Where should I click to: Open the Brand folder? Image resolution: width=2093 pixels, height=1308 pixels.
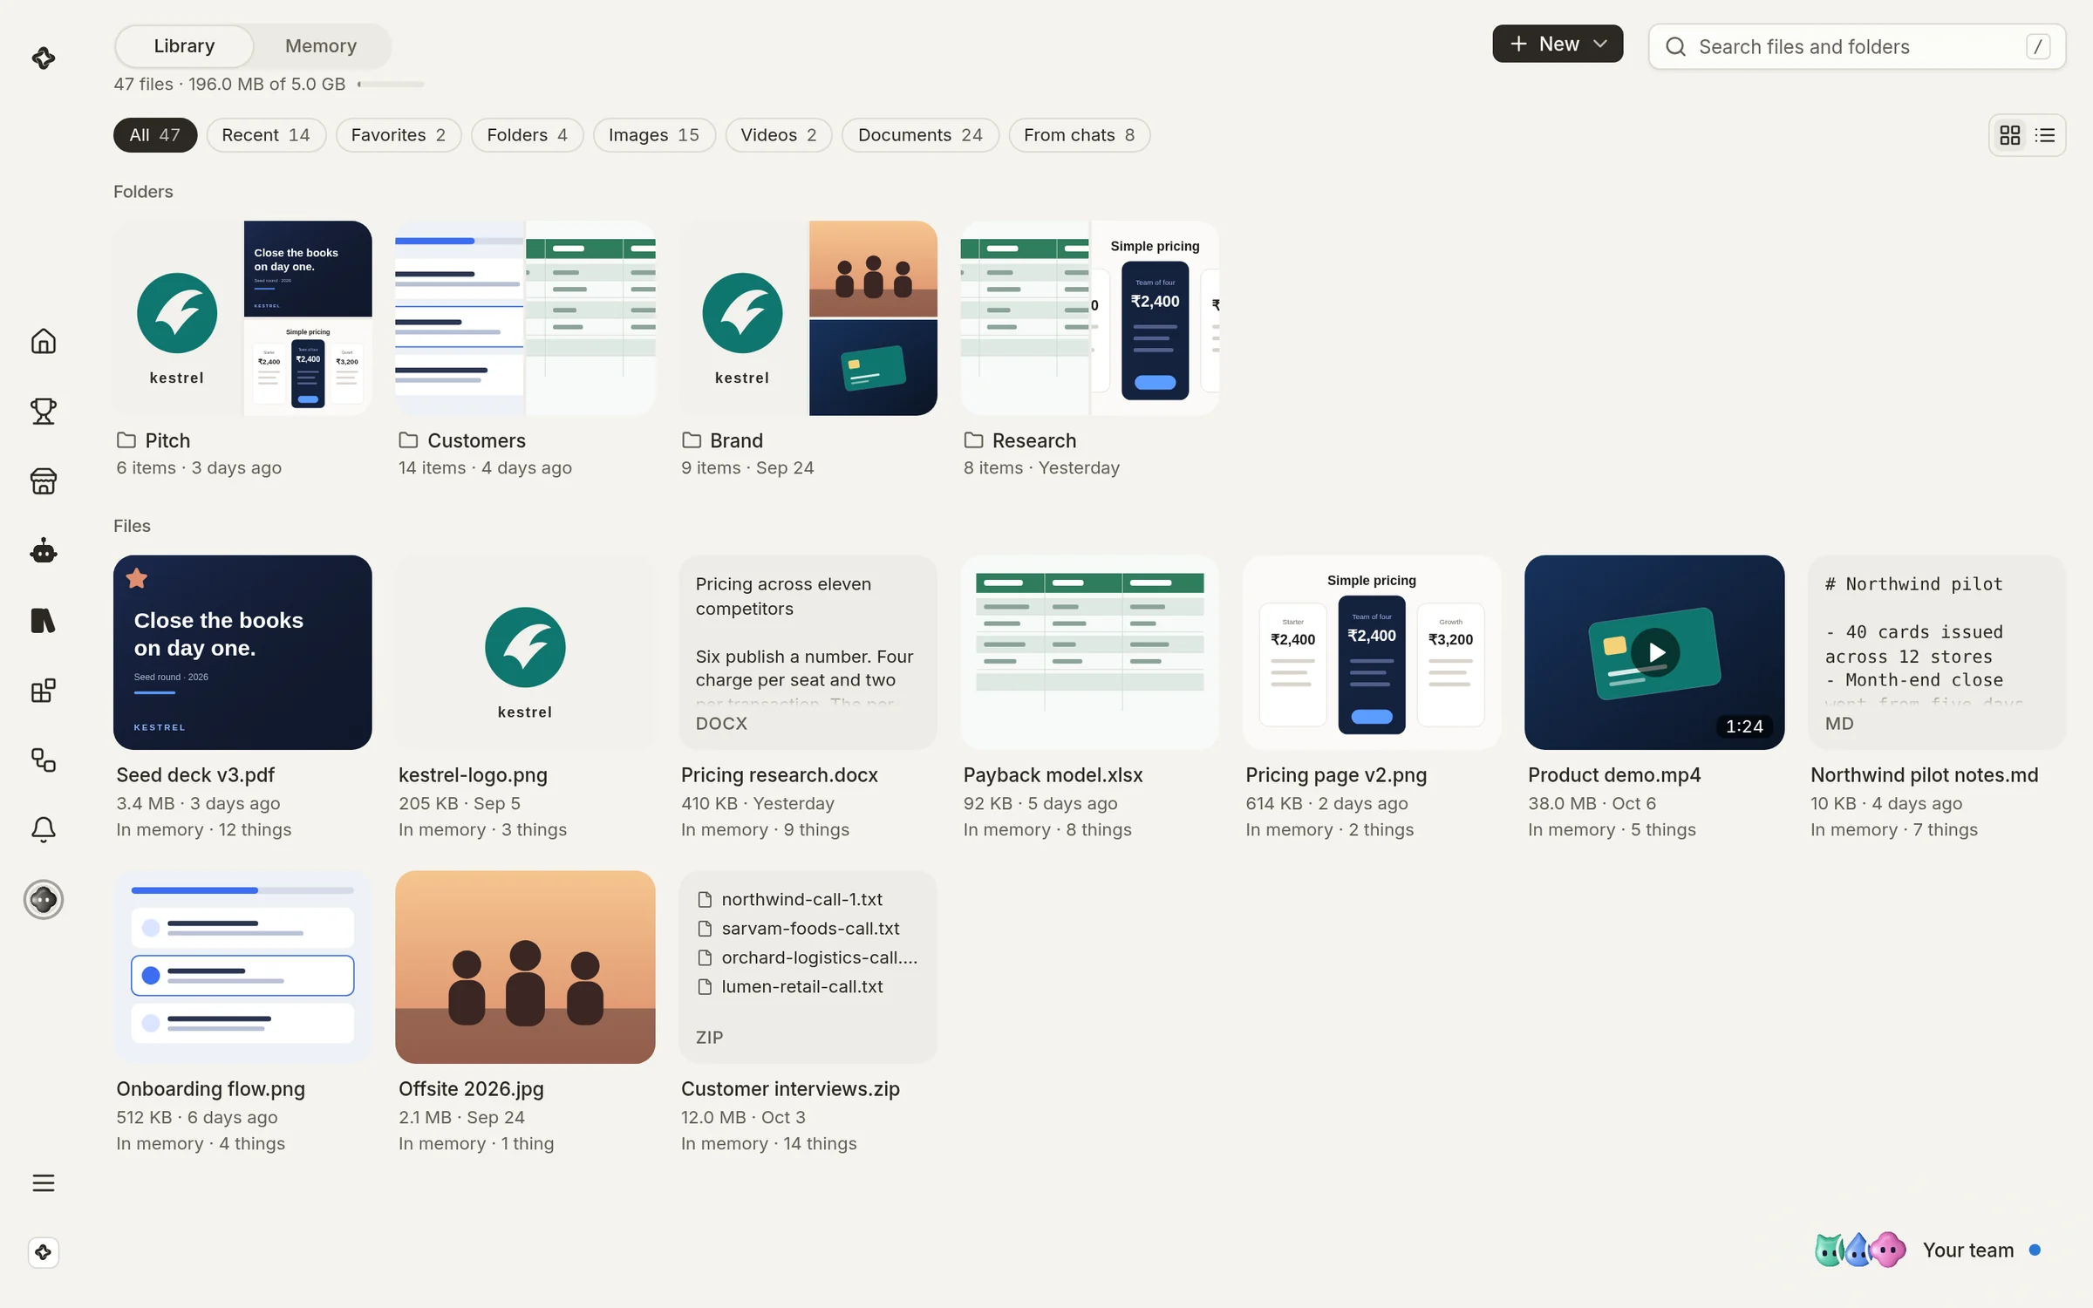point(808,349)
